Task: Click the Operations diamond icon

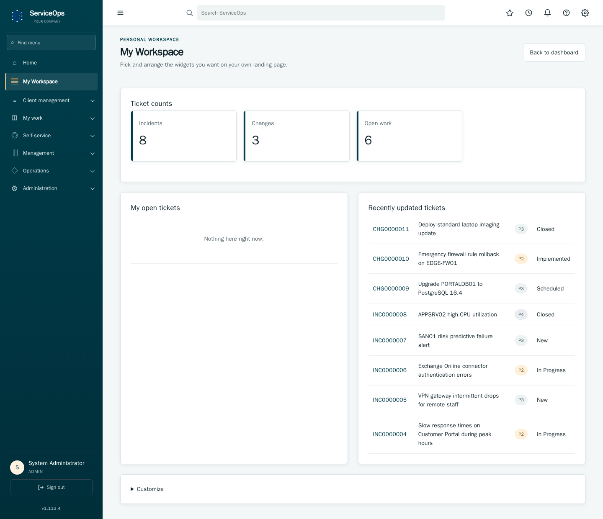Action: point(15,171)
